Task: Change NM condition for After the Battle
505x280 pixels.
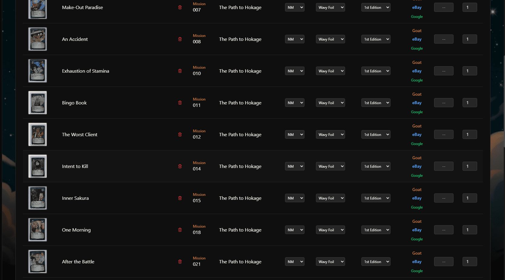Action: click(x=294, y=262)
